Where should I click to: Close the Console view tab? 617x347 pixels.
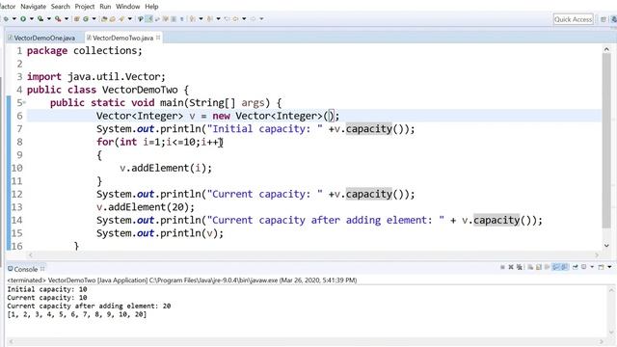point(42,269)
